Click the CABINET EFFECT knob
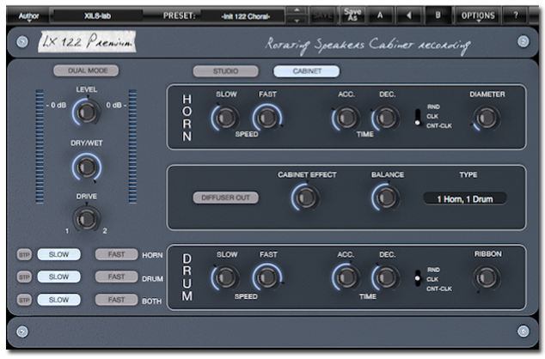The width and height of the screenshot is (545, 359). coord(306,198)
